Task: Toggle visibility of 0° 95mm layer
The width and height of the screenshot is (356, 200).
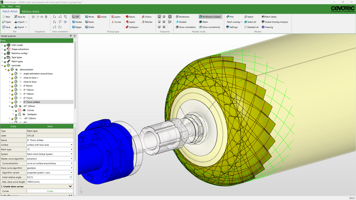Action: [x=20, y=86]
